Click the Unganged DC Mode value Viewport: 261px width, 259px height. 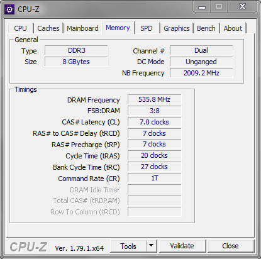pyautogui.click(x=201, y=62)
